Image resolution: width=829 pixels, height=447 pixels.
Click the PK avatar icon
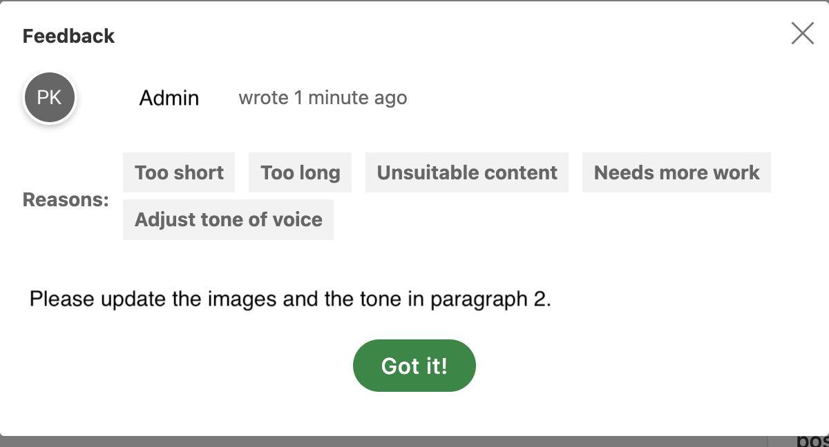click(49, 97)
